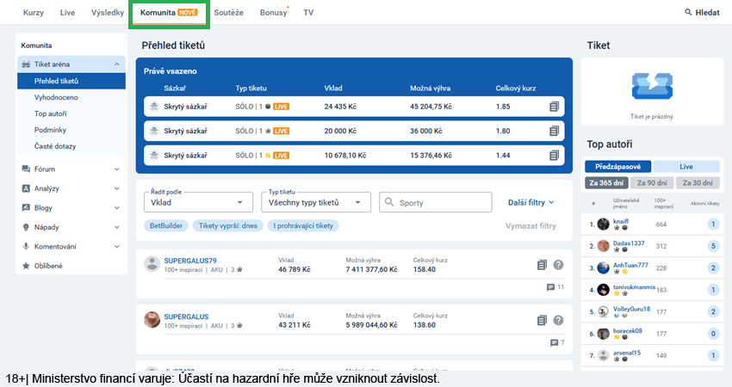732x387 pixels.
Task: Copy ticket icon in the 10 678,10 Kč row
Action: 554,156
